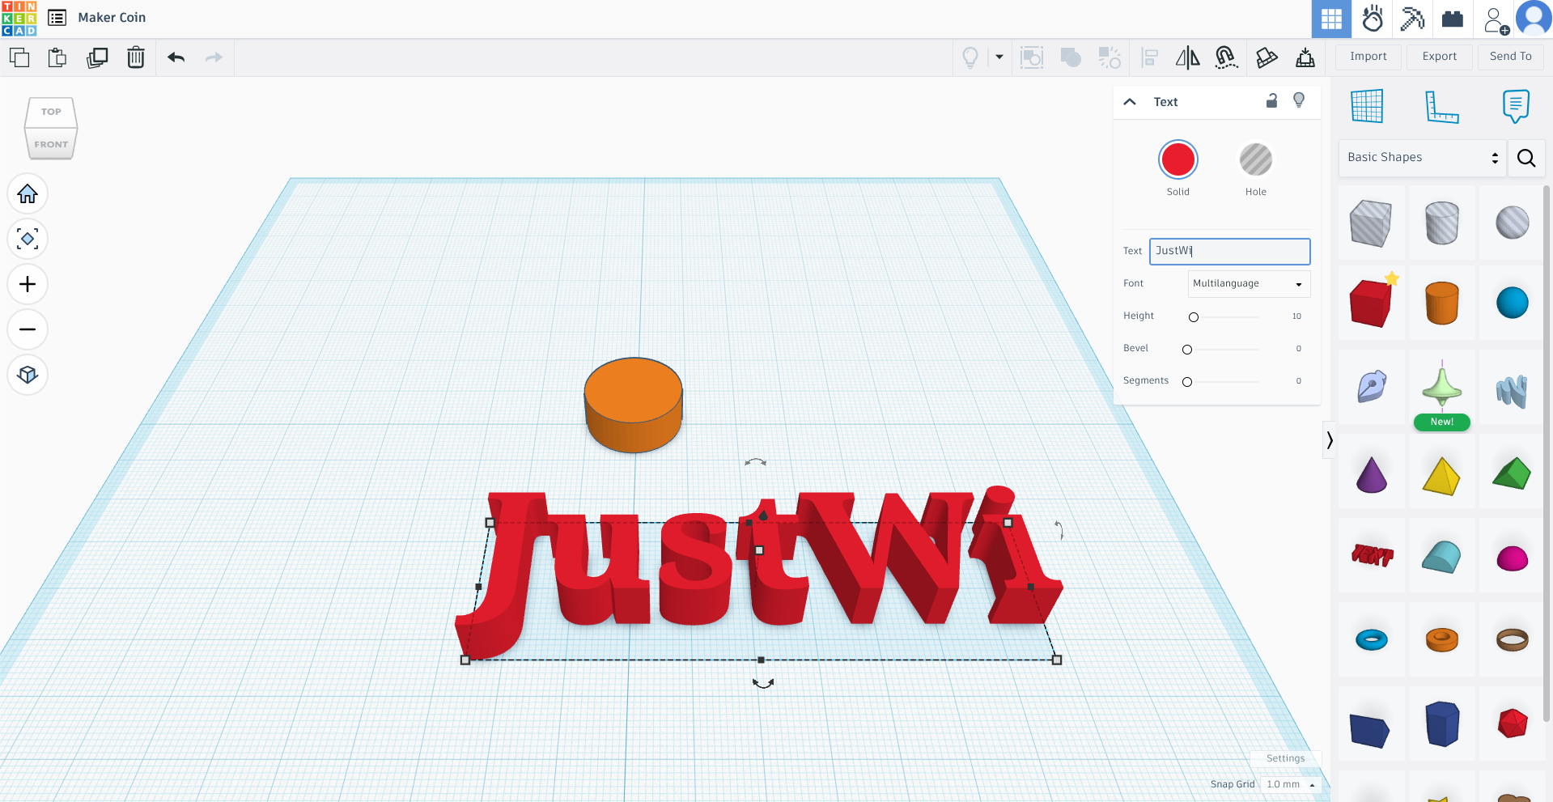Click the Cruise tool icon

tap(1226, 57)
